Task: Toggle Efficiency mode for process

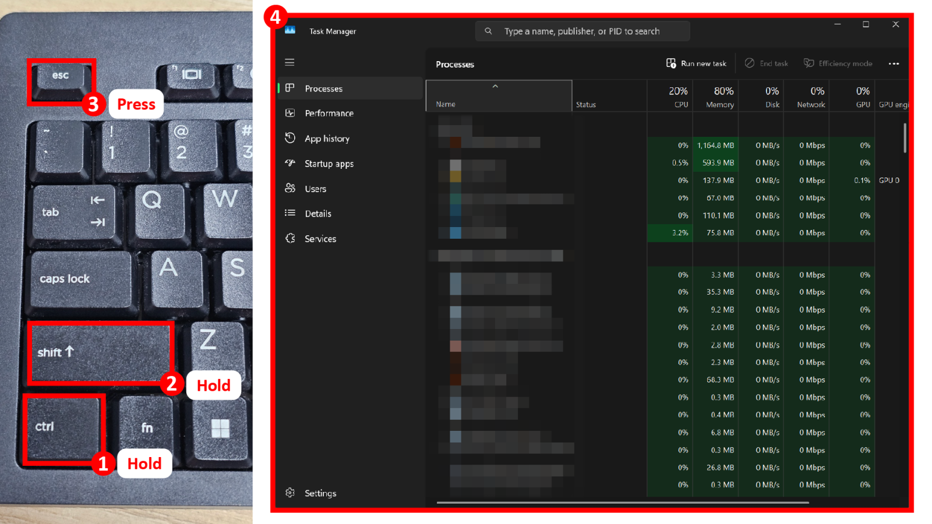Action: click(x=838, y=63)
